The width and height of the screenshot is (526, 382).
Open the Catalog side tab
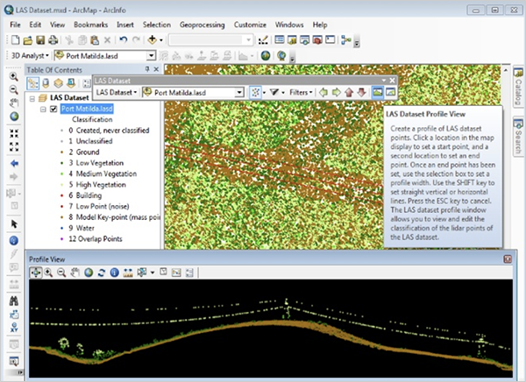(518, 87)
